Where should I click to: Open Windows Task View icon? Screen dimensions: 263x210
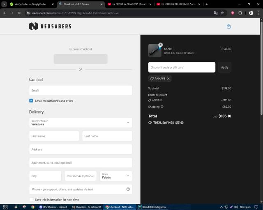pyautogui.click(x=5, y=207)
